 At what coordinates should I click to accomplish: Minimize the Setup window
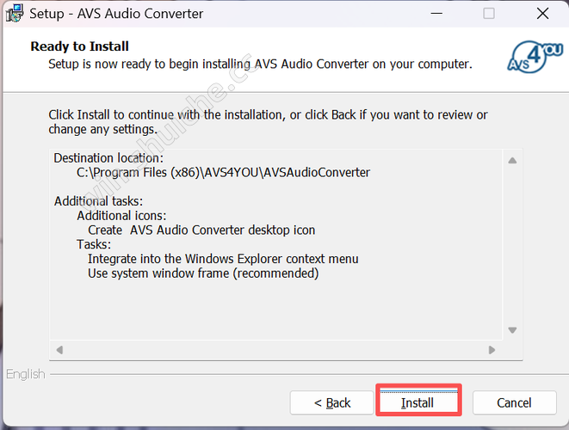click(x=436, y=14)
